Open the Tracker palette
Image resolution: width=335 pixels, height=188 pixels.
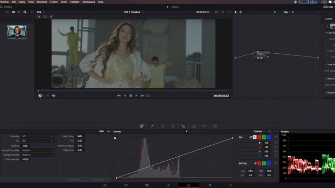(173, 126)
